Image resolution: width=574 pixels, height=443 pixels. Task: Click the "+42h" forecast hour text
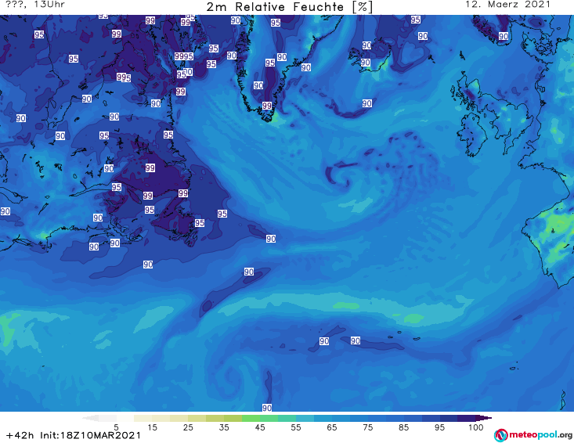coord(20,435)
